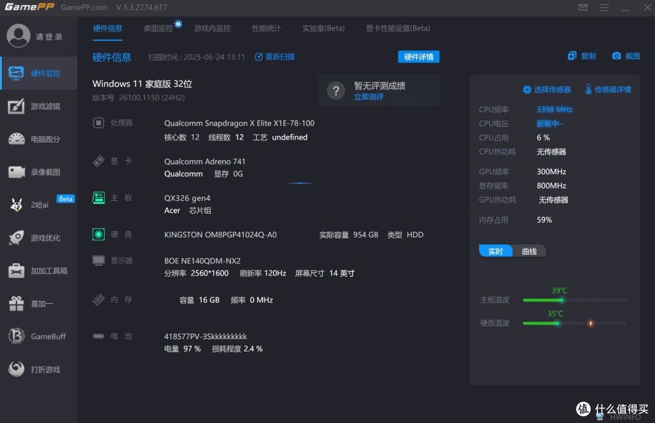The image size is (655, 423).
Task: Click battery model 418577PV-3Skkkkkkkkk
Action: [x=206, y=336]
